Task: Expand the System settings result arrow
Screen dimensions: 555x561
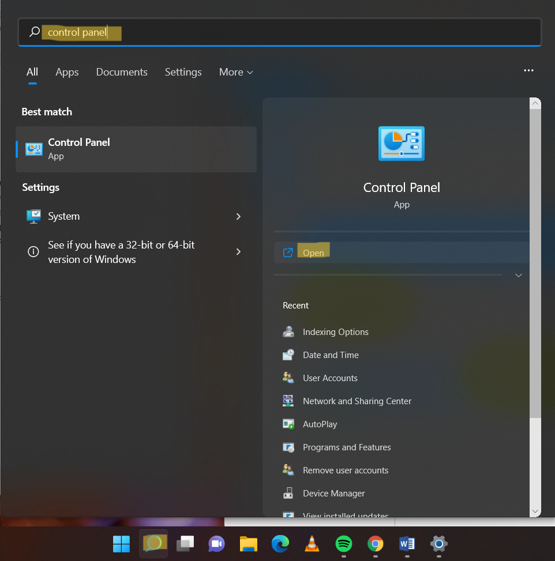Action: point(238,216)
